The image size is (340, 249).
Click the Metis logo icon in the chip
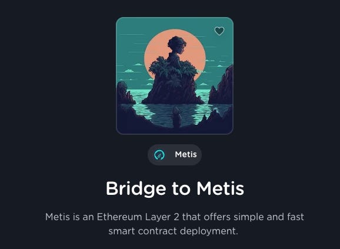click(x=159, y=155)
